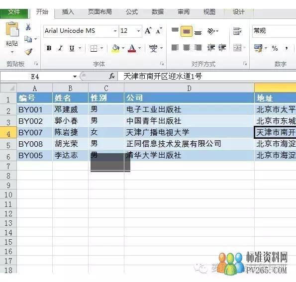The height and width of the screenshot is (282, 296).
Task: Apply accounting number format icon
Action: click(x=258, y=48)
